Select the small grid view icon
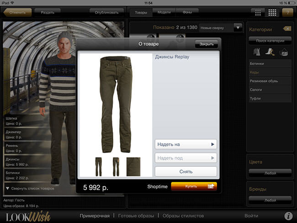This screenshot has width=297, height=223. point(258,12)
